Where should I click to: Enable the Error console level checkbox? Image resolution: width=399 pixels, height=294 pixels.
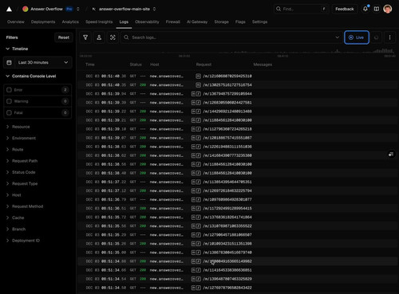[x=9, y=90]
